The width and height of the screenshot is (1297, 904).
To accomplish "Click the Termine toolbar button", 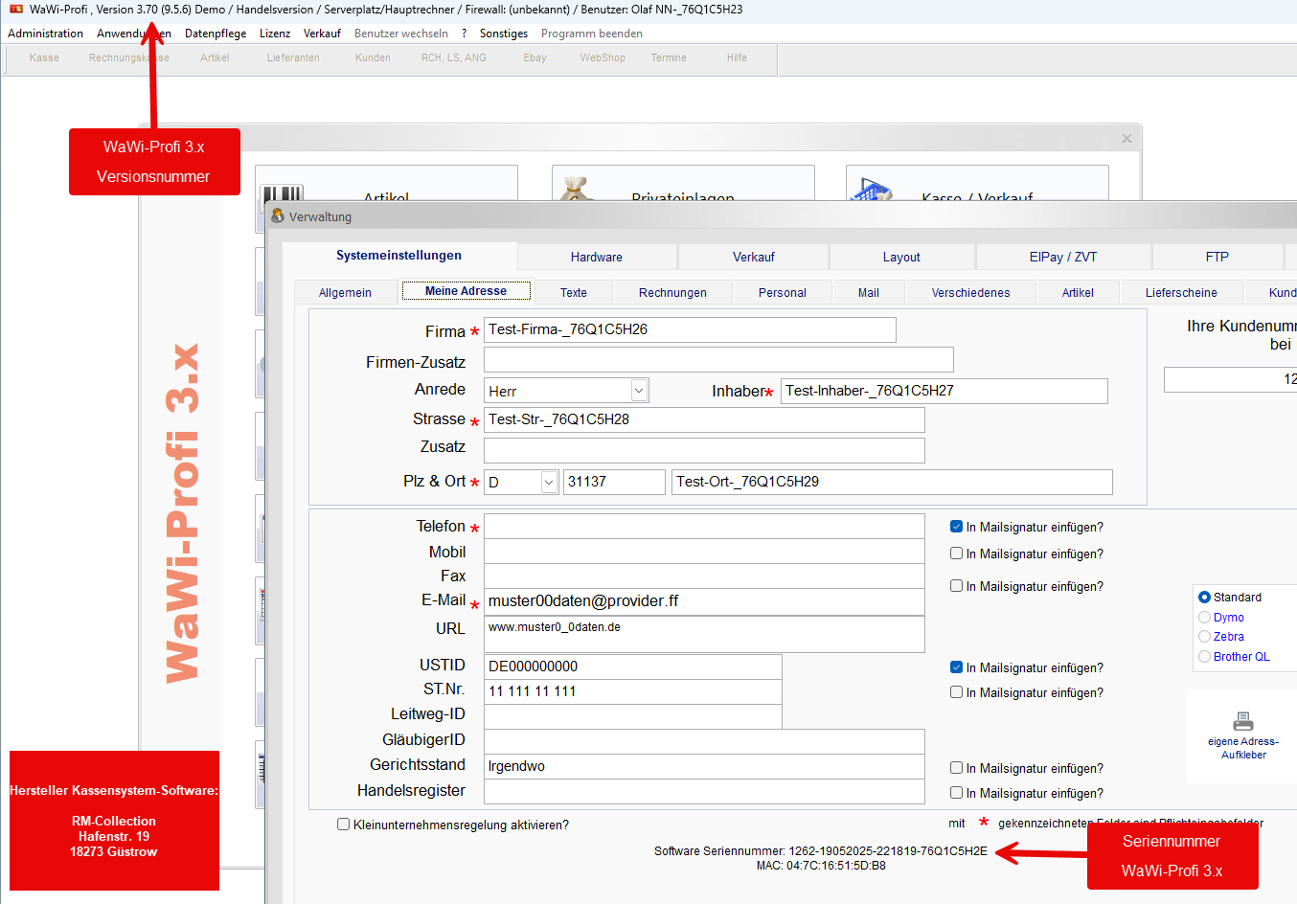I will coord(669,58).
